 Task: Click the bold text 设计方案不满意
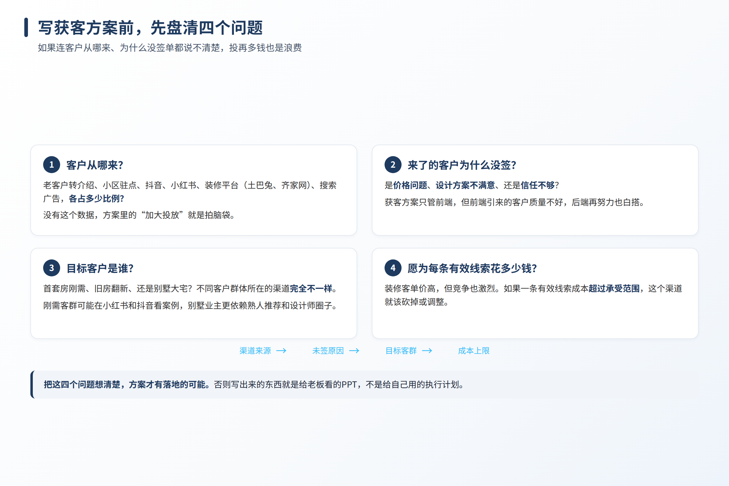tap(465, 185)
